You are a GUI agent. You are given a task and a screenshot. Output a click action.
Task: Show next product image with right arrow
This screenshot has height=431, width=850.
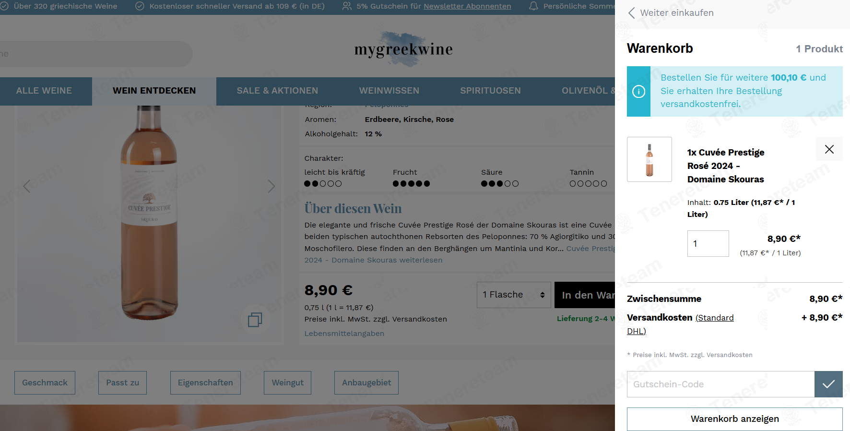272,186
